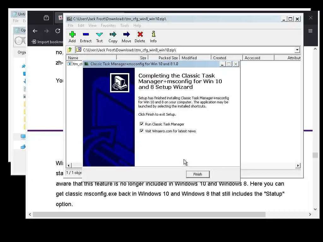
Task: Uncheck Visit Winaero.com for latest news
Action: point(142,131)
